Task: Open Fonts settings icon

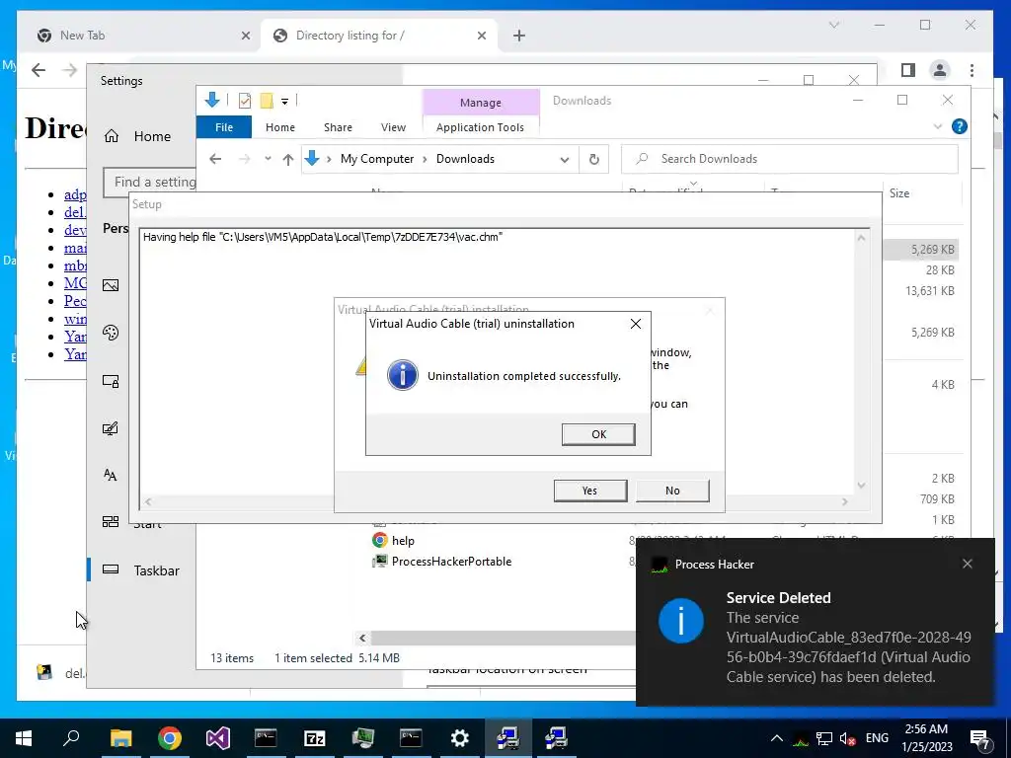Action: [111, 475]
